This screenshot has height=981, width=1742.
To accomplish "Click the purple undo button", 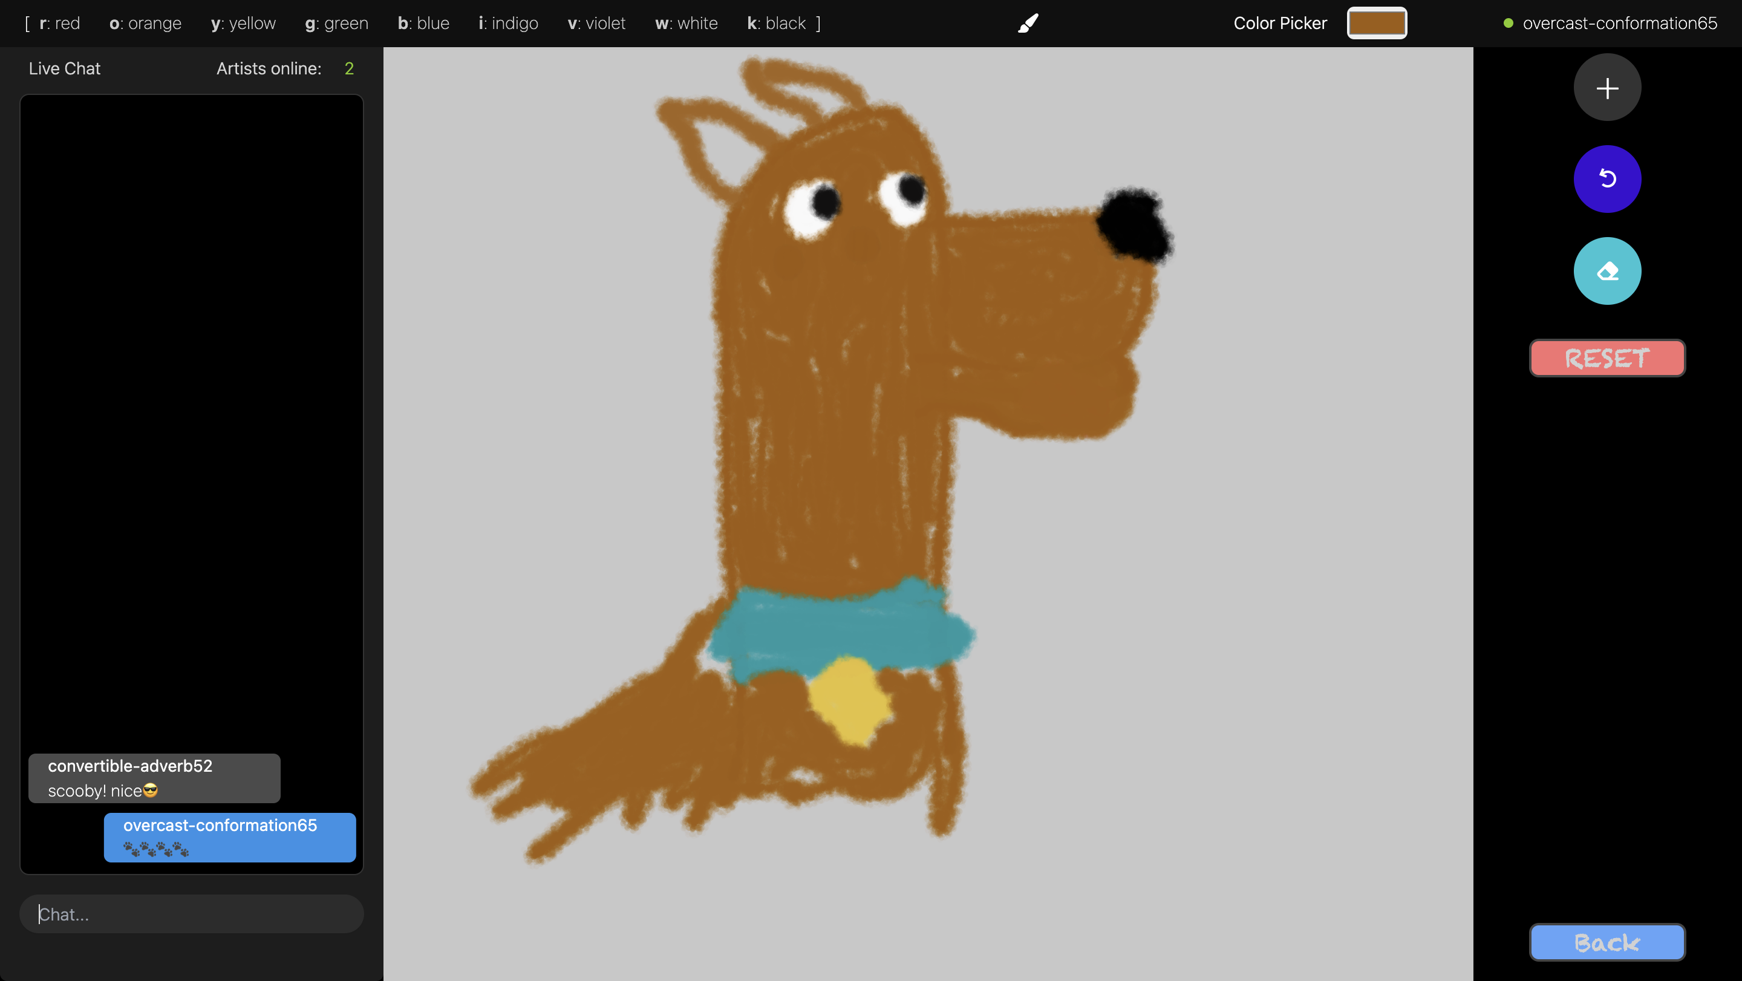I will tap(1607, 179).
